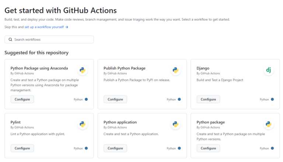
Task: Click the Get started with GitHub Actions heading
Action: click(x=61, y=10)
